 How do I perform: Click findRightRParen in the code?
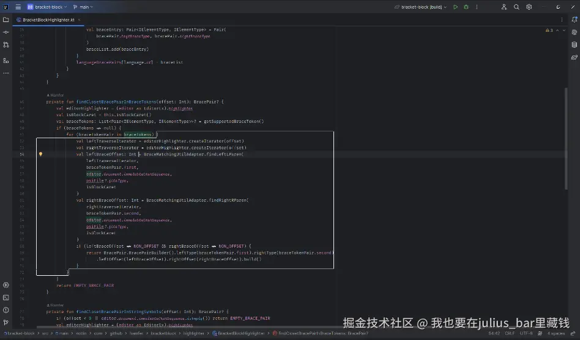tap(228, 201)
